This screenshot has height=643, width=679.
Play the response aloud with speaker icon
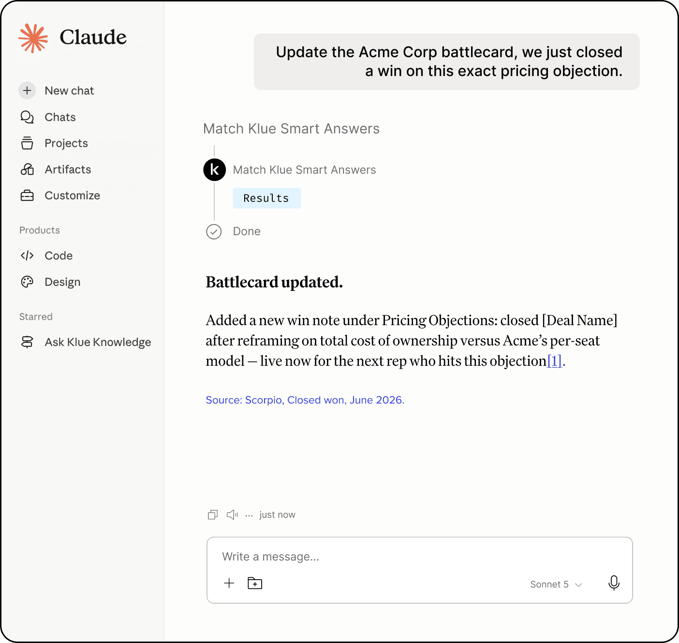232,515
